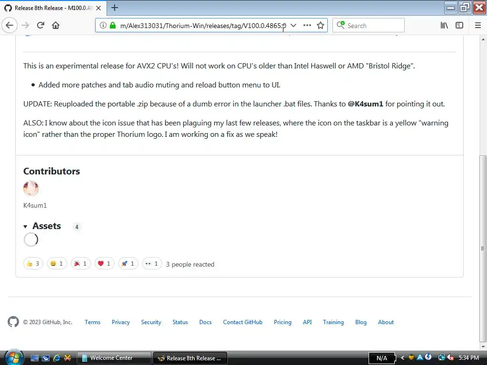
Task: Click the N/A taskbar battery indicator
Action: [x=382, y=358]
